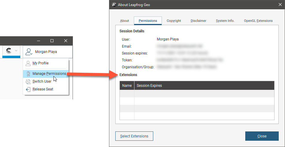Screen dimensions: 285x147
Task: Show the System Info. tab
Action: click(x=225, y=21)
